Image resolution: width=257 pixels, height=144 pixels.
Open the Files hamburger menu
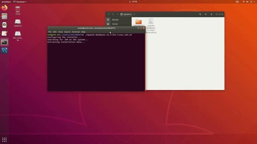pos(212,14)
